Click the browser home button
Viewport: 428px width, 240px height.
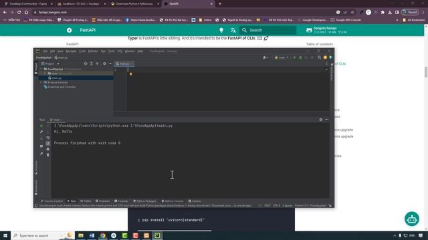tap(26, 12)
